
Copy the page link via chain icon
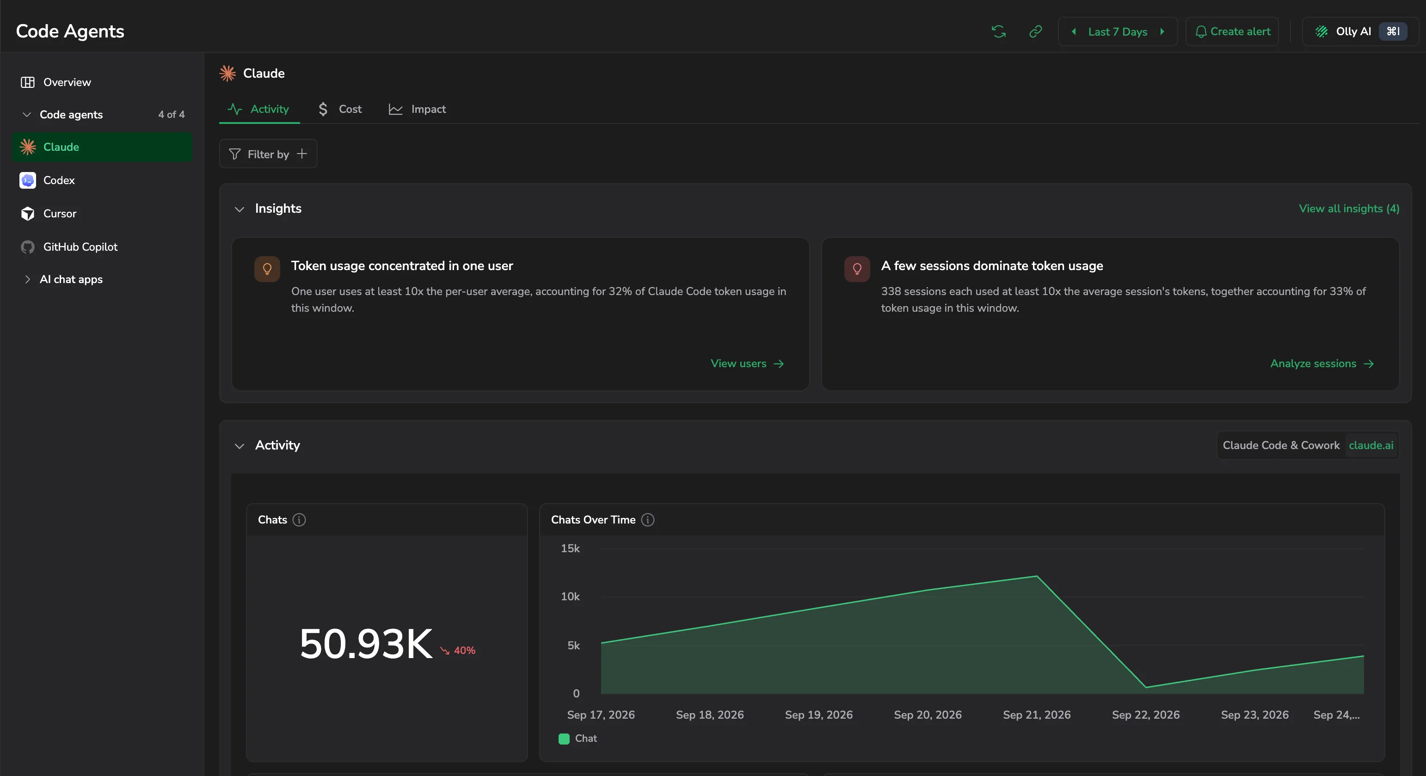pyautogui.click(x=1035, y=31)
